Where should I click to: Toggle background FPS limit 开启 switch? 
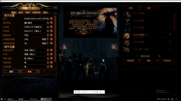[48, 43]
